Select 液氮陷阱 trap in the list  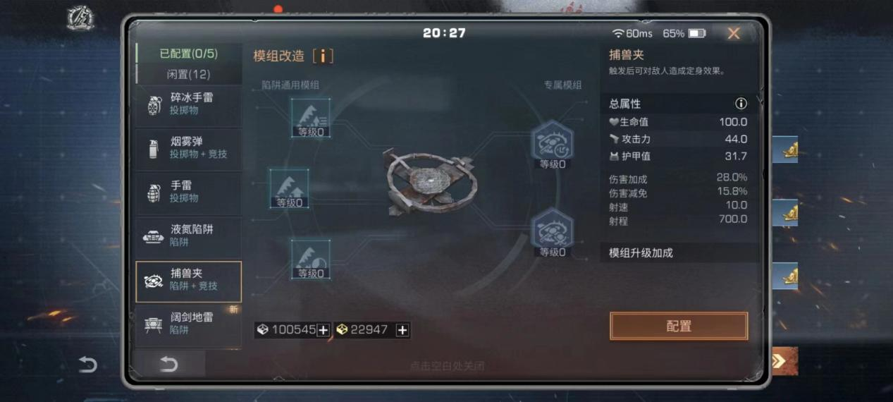[188, 236]
